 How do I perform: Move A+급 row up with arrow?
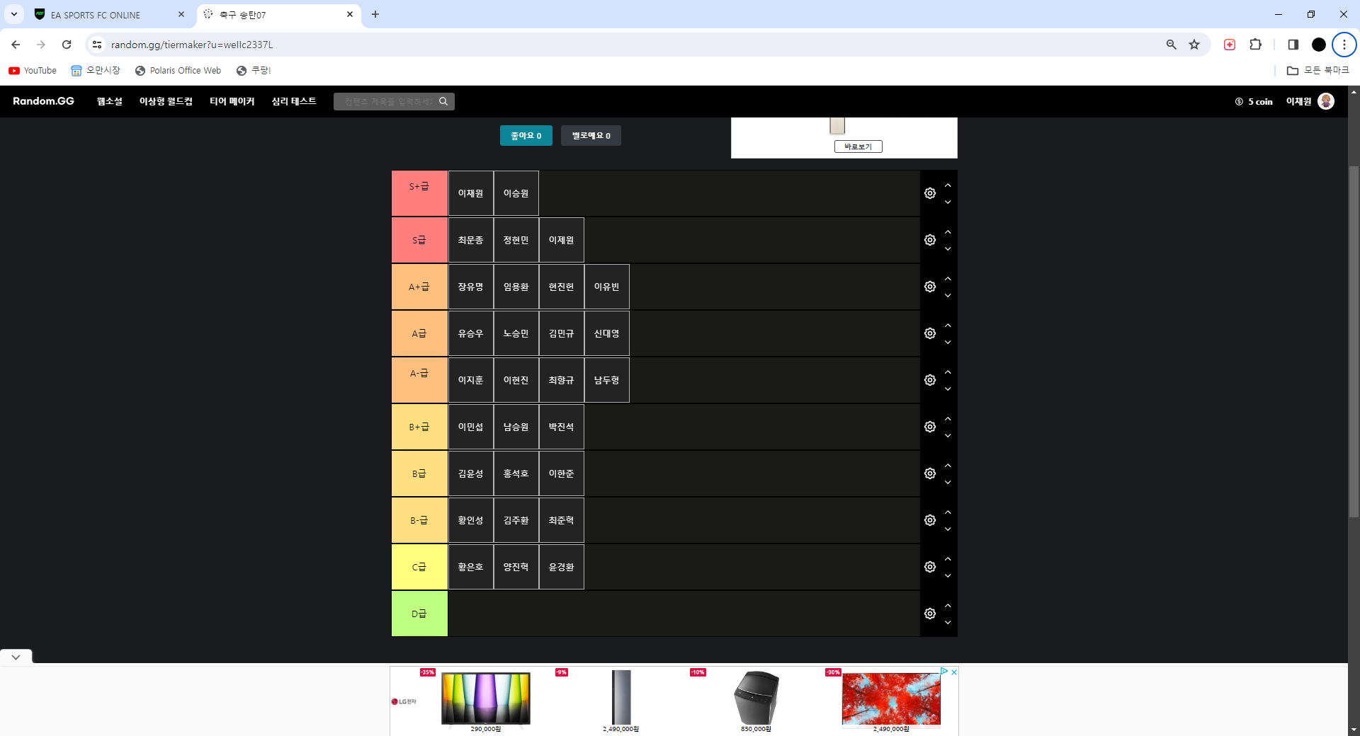tap(948, 279)
